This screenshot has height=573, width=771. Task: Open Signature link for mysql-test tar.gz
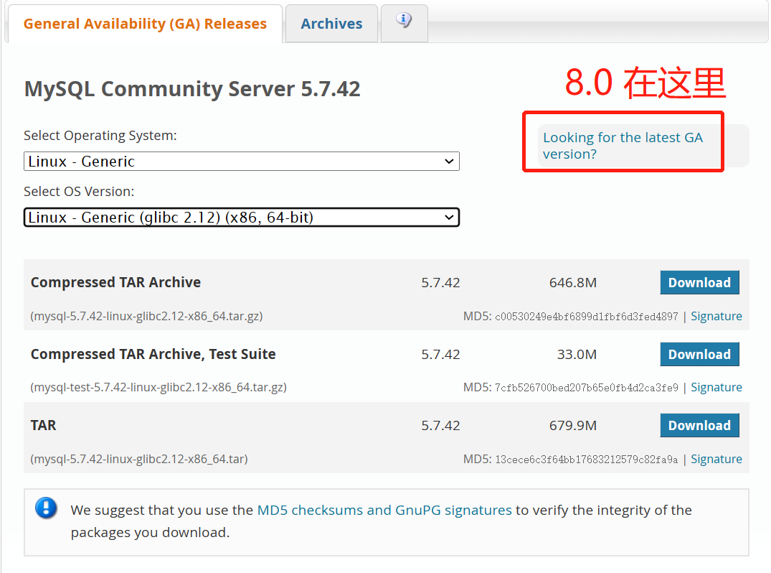(716, 388)
